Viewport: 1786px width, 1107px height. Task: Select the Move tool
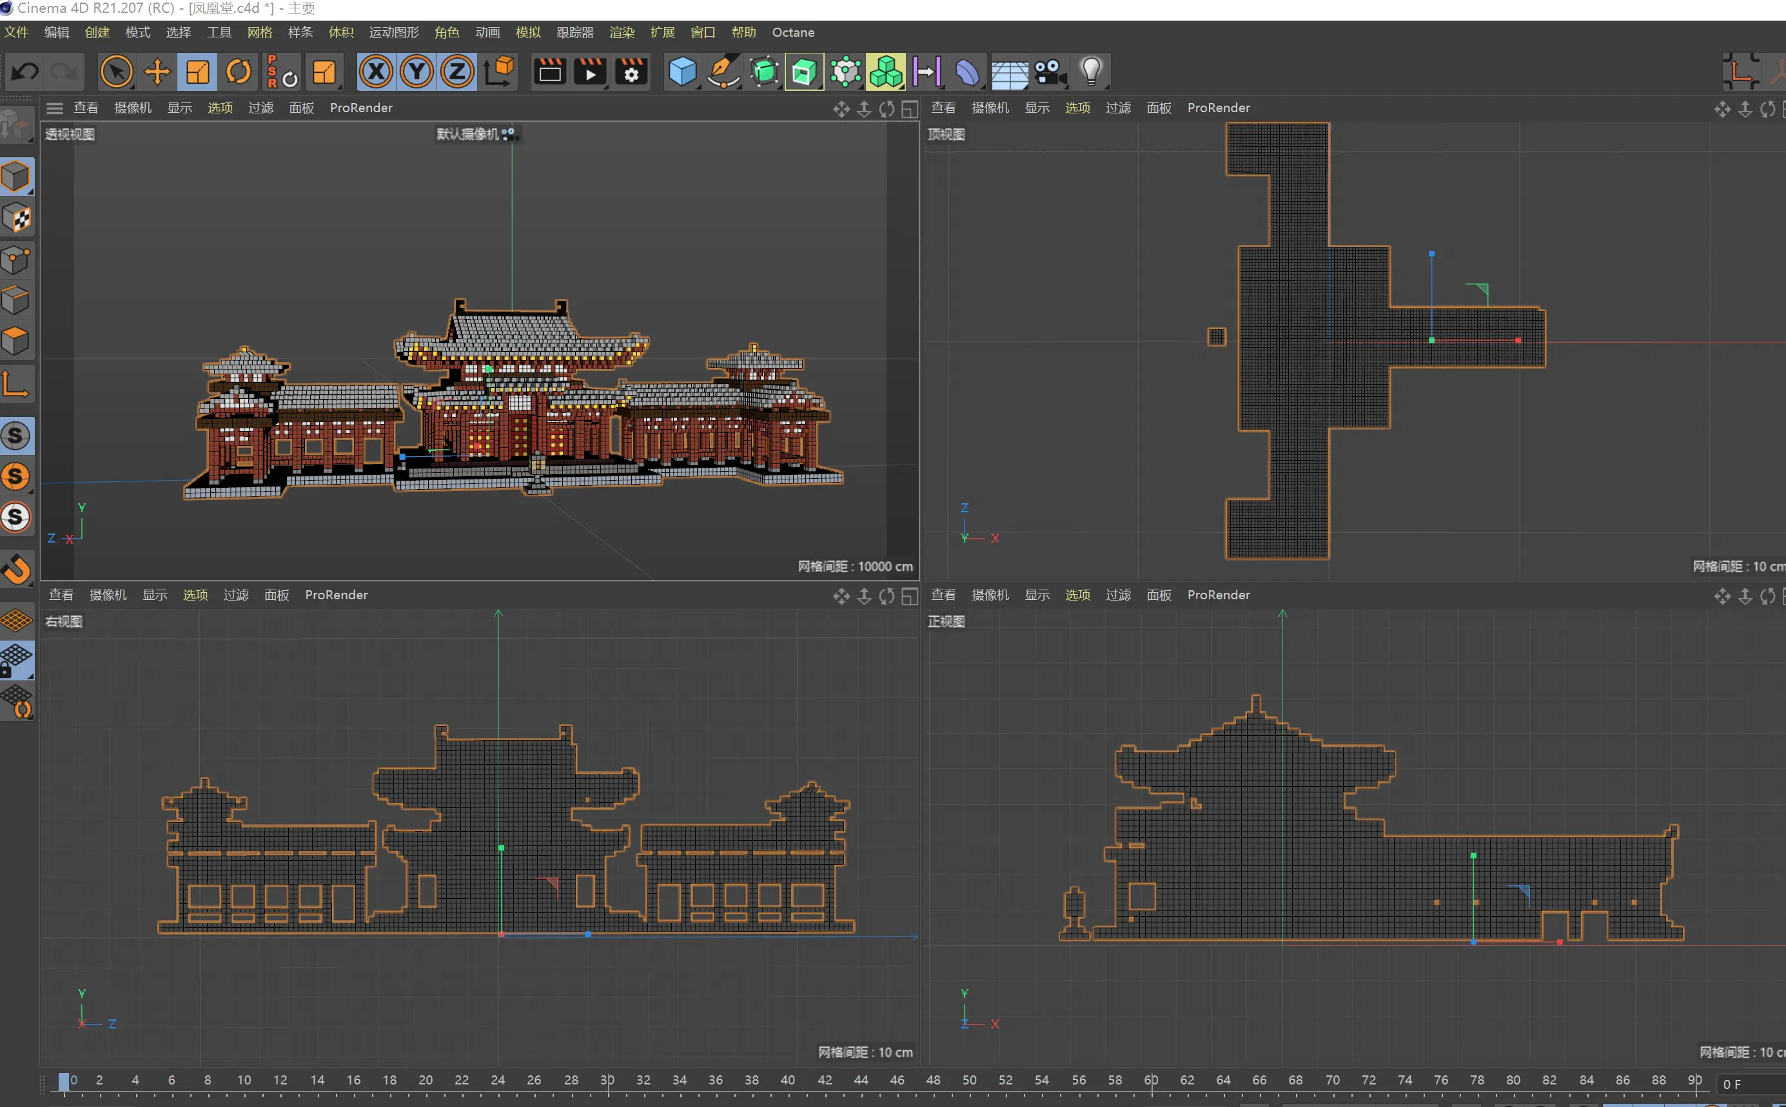click(157, 72)
